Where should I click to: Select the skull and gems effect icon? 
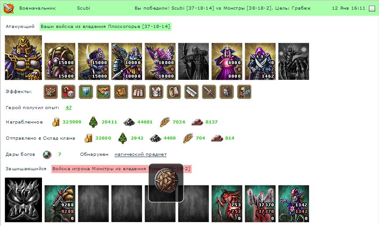(x=244, y=92)
